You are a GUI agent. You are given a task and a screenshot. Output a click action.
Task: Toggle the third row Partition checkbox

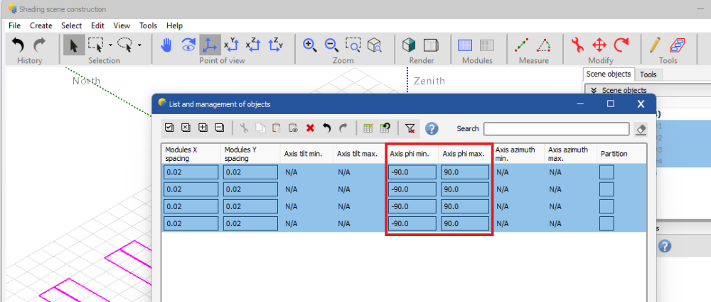click(x=606, y=206)
